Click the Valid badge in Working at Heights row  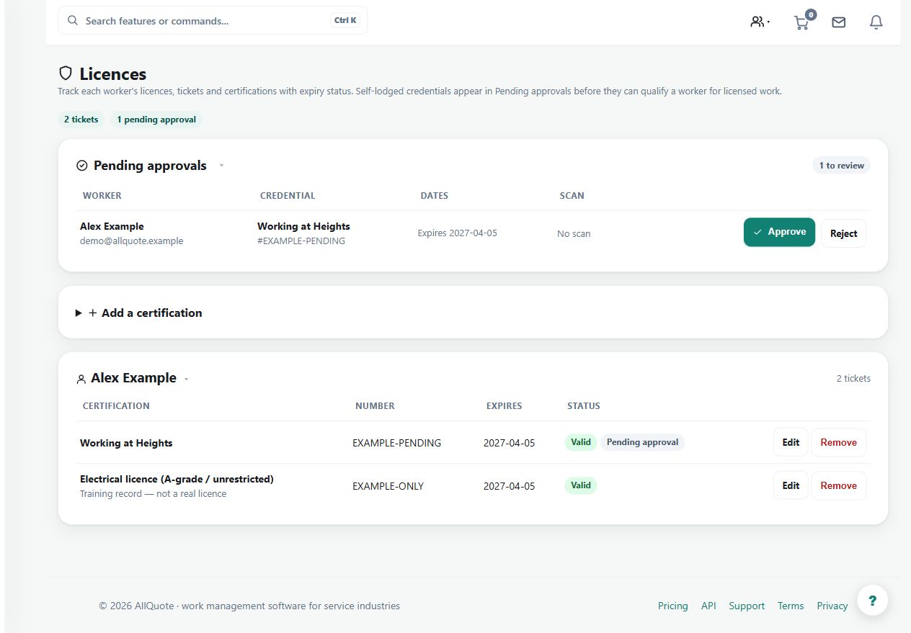[x=581, y=442]
